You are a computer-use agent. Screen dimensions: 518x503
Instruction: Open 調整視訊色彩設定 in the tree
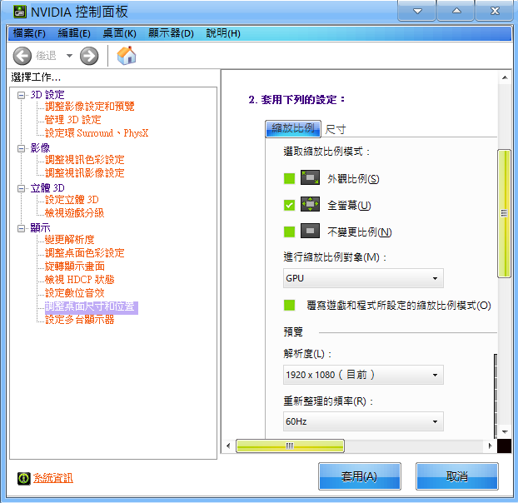click(x=85, y=160)
